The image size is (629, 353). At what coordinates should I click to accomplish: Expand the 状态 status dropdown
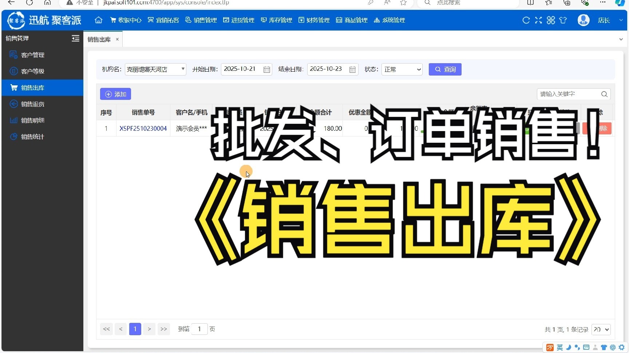click(402, 69)
